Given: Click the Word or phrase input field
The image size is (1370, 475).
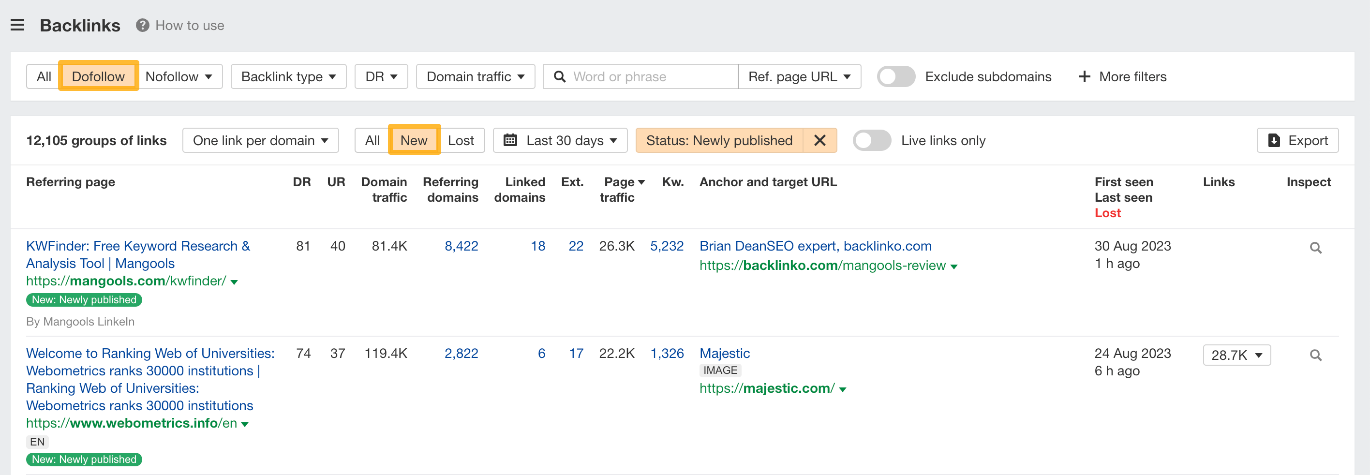Looking at the screenshot, I should (638, 76).
